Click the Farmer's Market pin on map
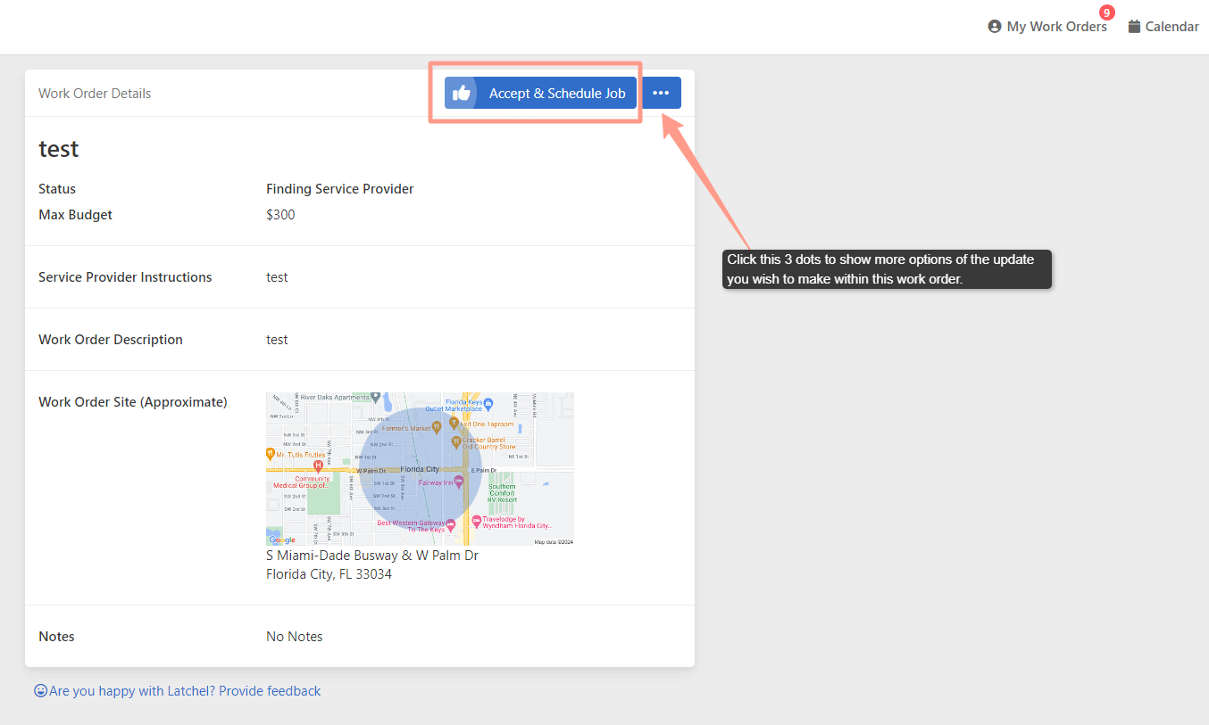The width and height of the screenshot is (1209, 725). point(437,427)
